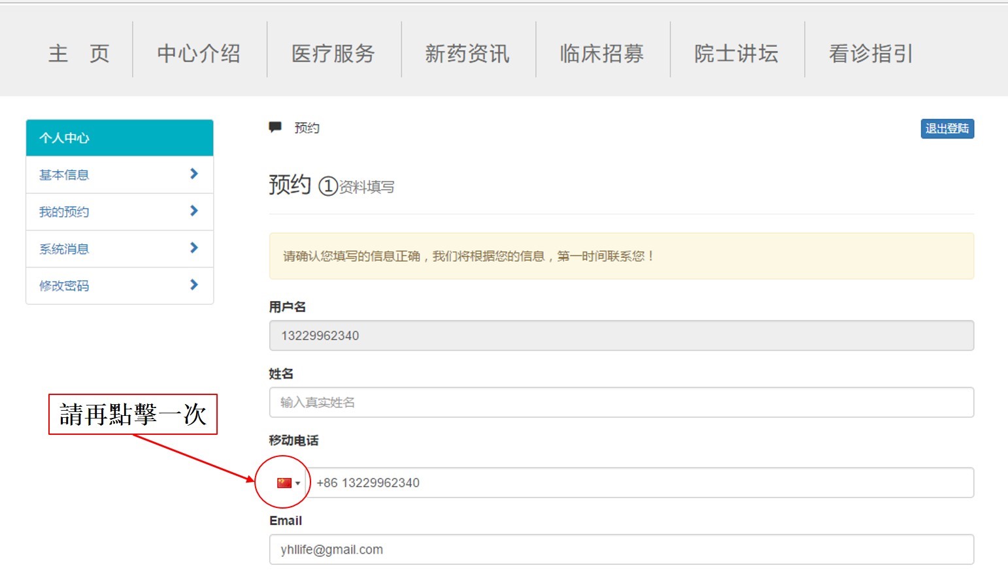Go to the 主页 menu item
Viewport: 1008px width, 570px height.
point(79,54)
